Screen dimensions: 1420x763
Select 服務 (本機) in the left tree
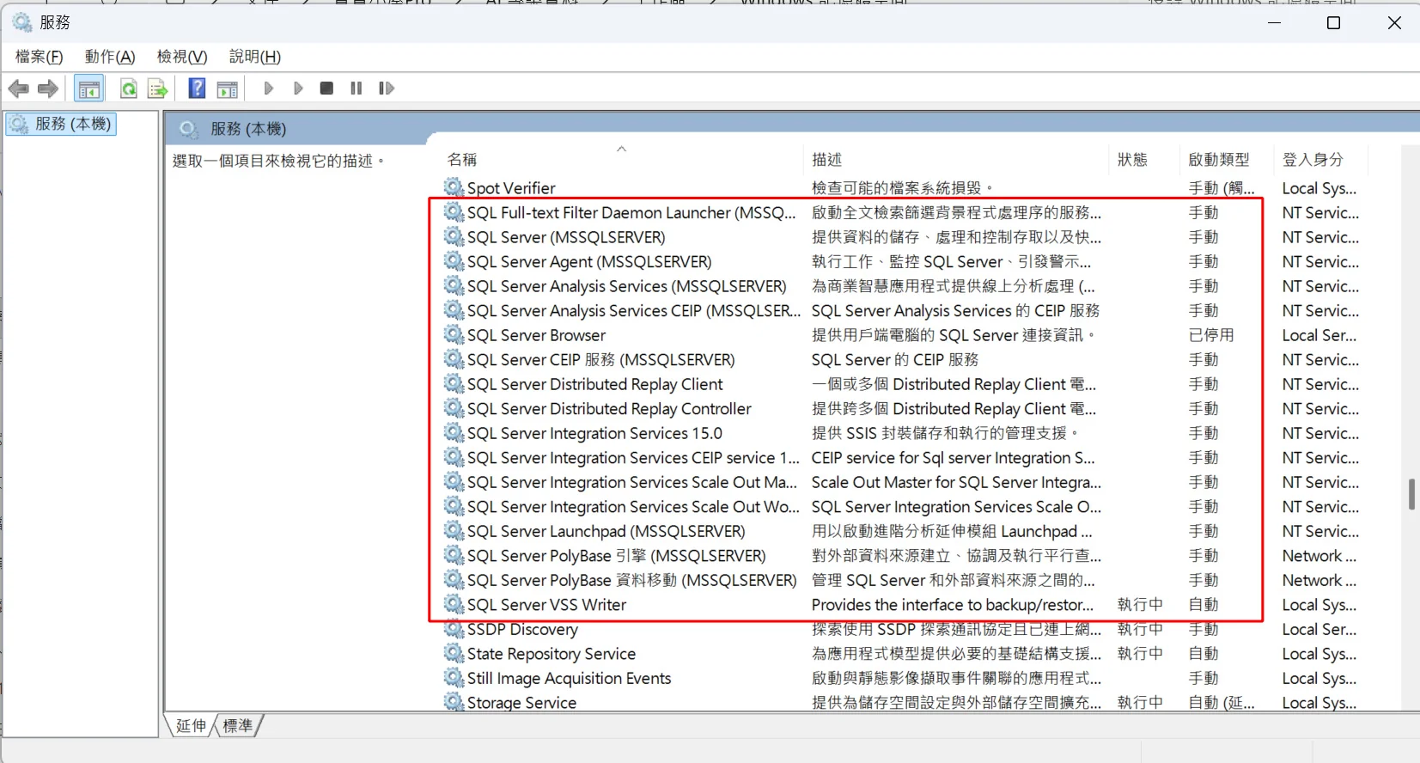pyautogui.click(x=62, y=124)
